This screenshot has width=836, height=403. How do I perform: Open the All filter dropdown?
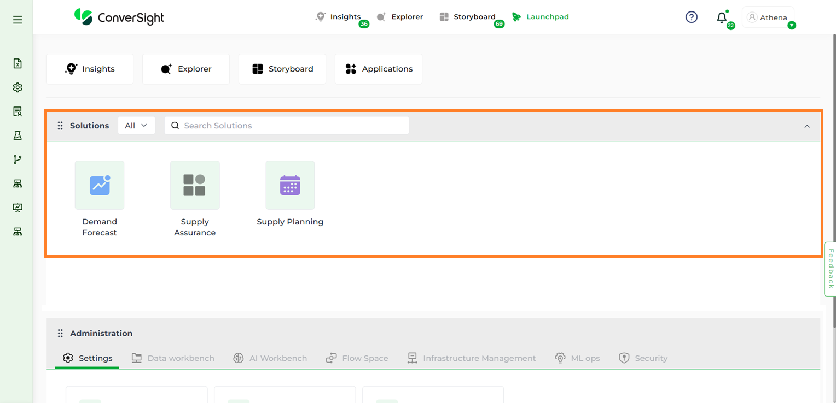click(136, 126)
